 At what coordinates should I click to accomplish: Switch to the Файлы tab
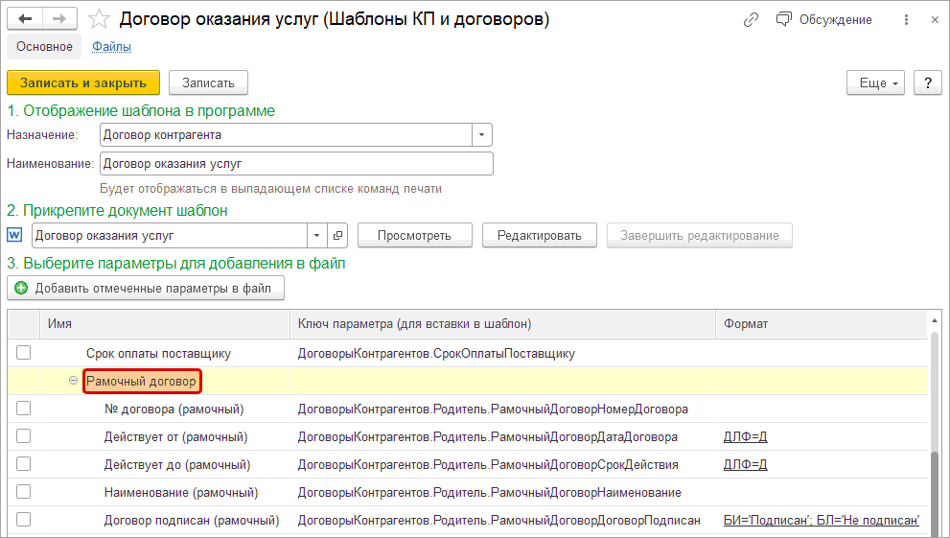(112, 46)
